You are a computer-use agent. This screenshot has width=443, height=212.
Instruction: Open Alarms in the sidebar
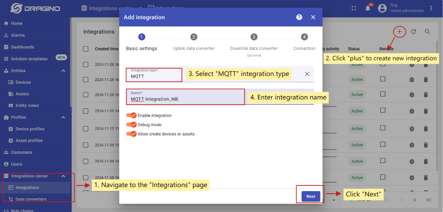click(x=35, y=35)
